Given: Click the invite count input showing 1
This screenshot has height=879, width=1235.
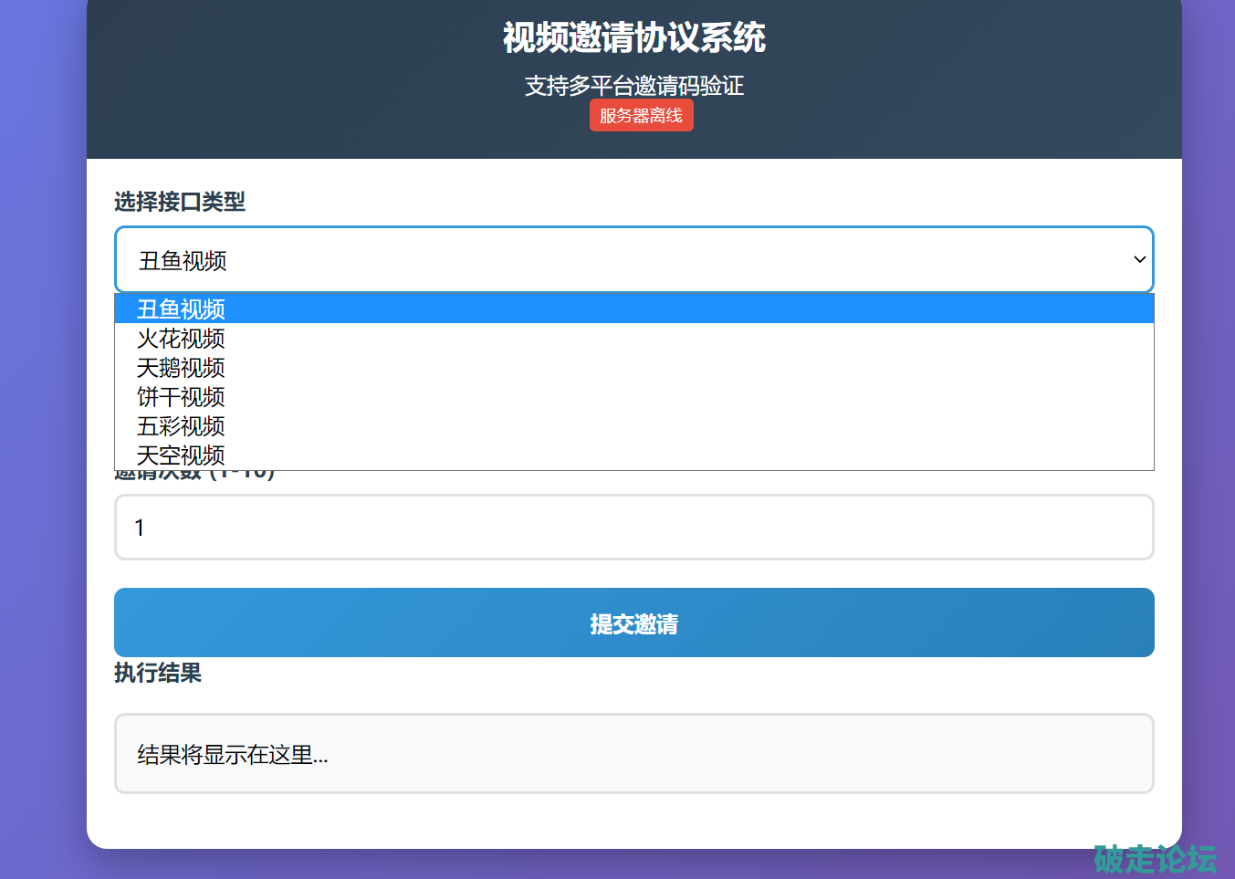Looking at the screenshot, I should 633,528.
